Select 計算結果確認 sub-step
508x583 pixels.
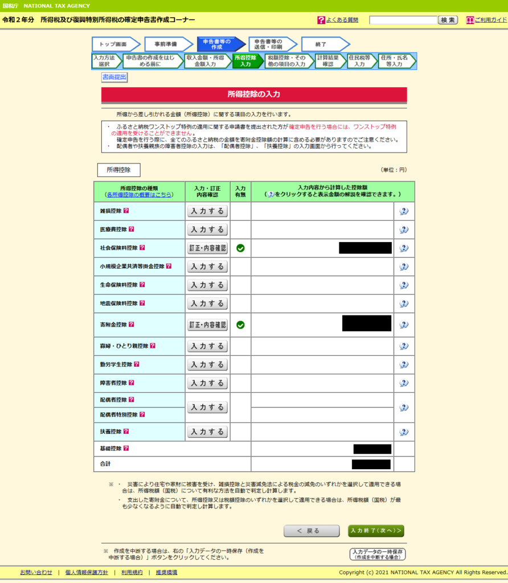tap(330, 61)
